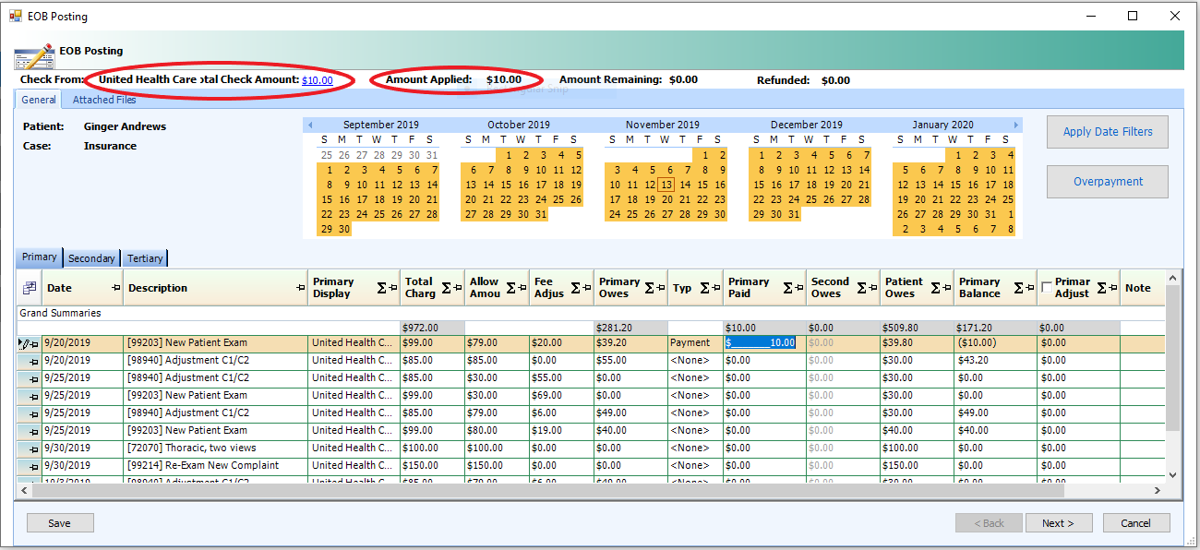The height and width of the screenshot is (550, 1200).
Task: Click the sigma icon in Primary Owes header
Action: (649, 288)
